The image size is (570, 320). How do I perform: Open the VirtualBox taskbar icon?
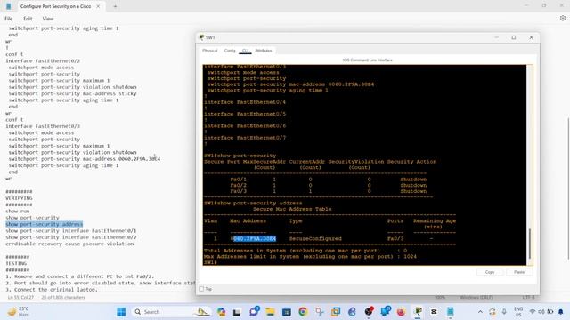(x=336, y=312)
